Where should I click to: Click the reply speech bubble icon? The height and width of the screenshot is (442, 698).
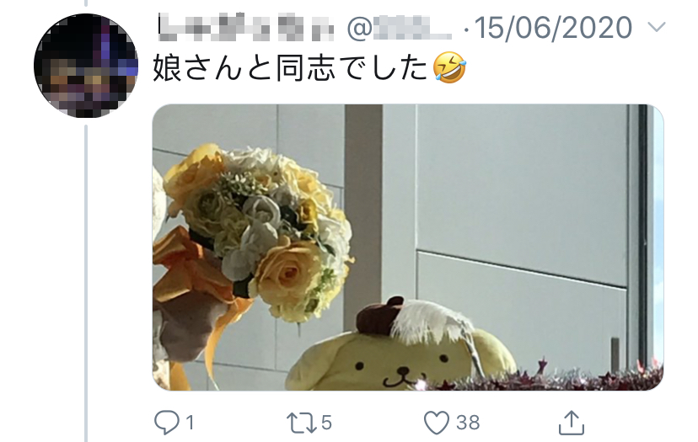coord(166,422)
